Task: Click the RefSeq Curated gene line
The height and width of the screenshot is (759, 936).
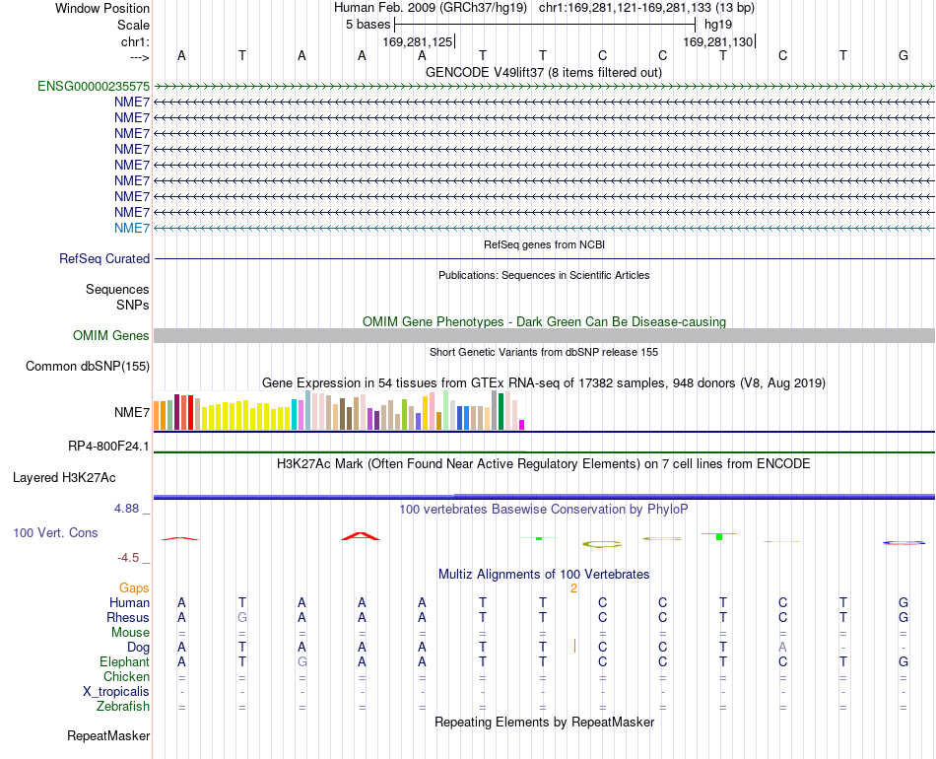Action: (x=544, y=258)
